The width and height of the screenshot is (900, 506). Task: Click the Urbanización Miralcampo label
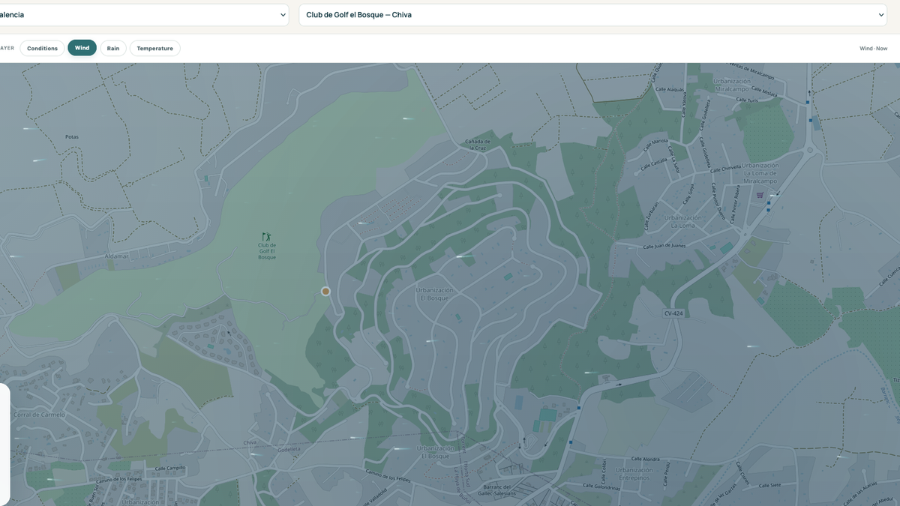(733, 84)
